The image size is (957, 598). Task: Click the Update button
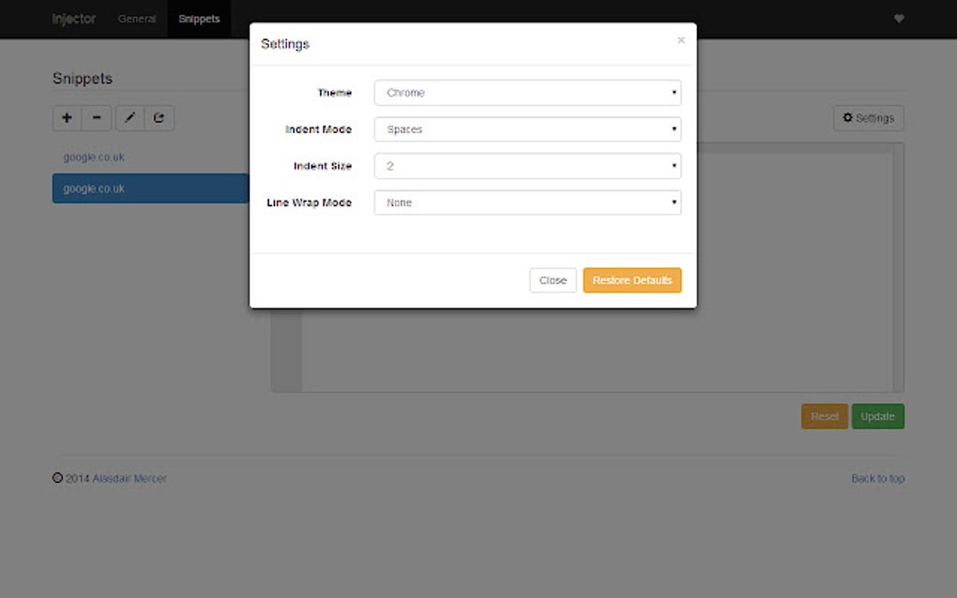[877, 415]
